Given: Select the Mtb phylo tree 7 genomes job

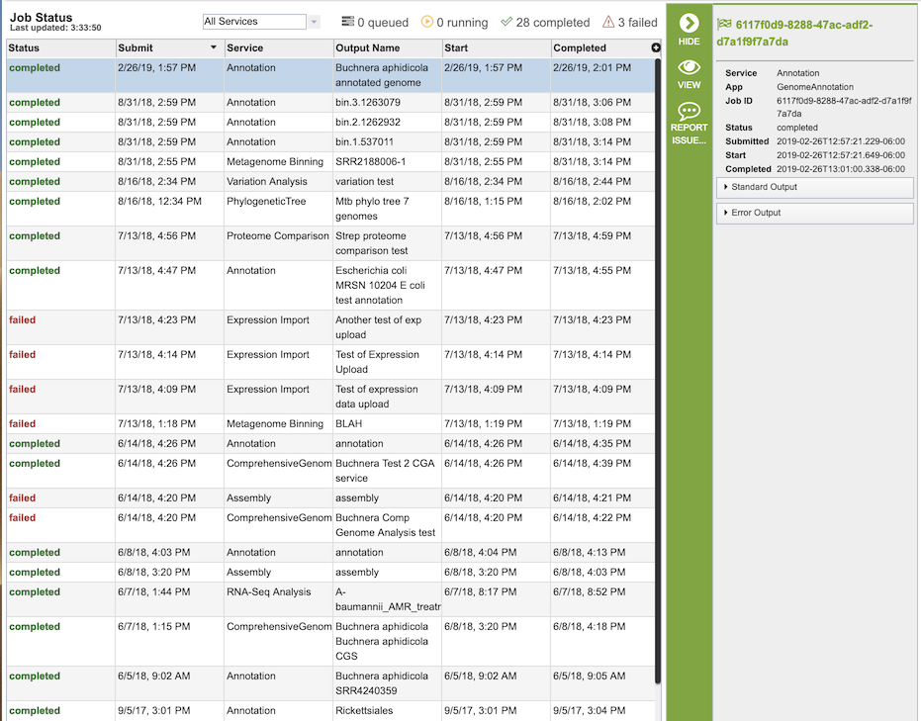Looking at the screenshot, I should (330, 209).
